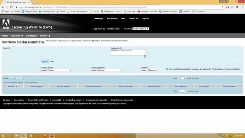Open the Main Page bookmark
Screen dimensions: 245x138
(x=129, y=11)
